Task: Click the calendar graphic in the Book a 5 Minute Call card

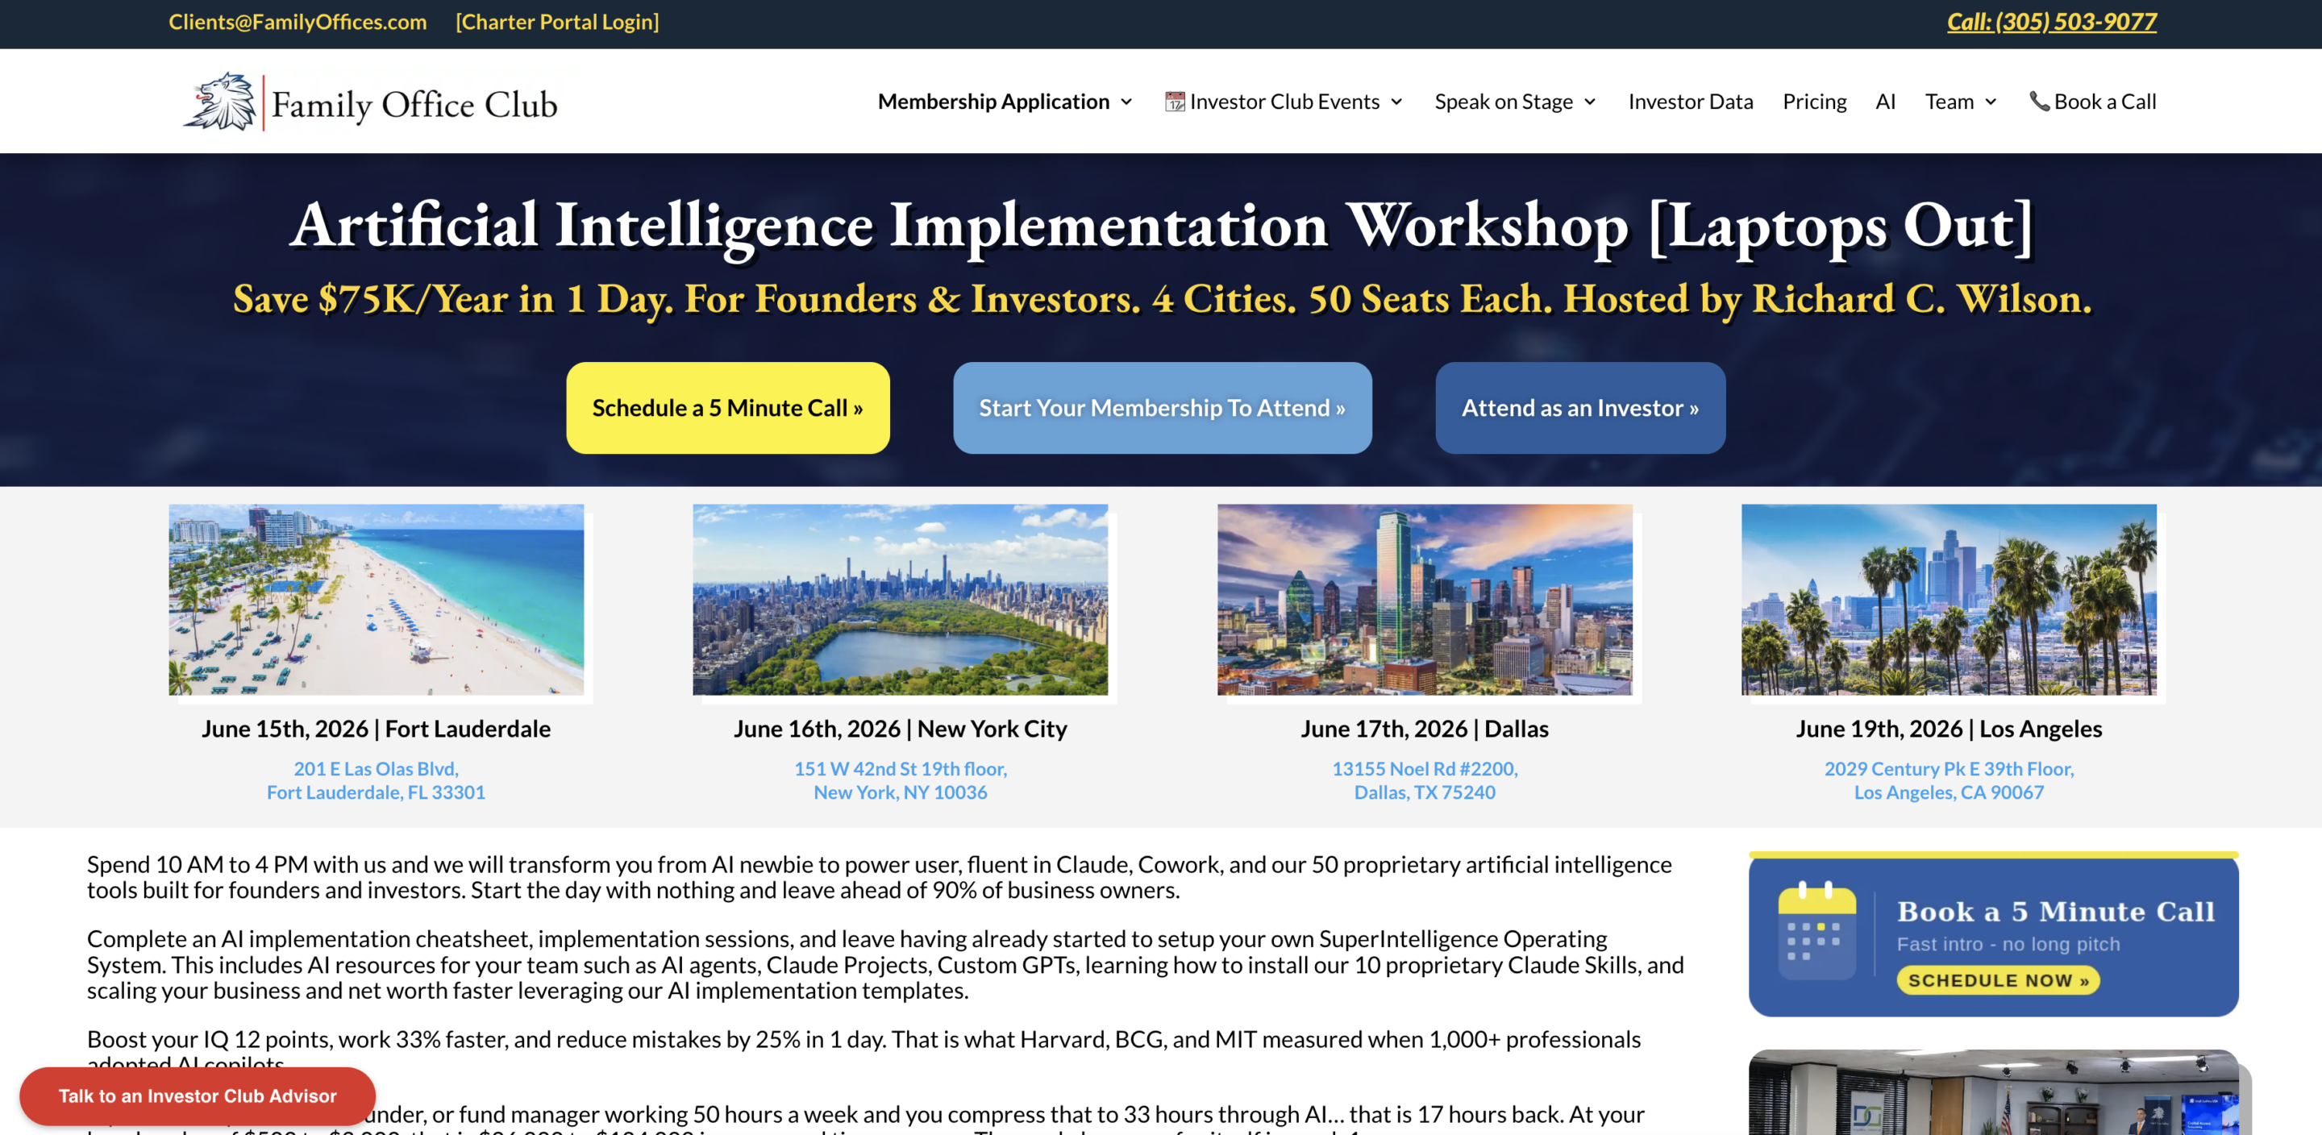Action: point(1817,930)
